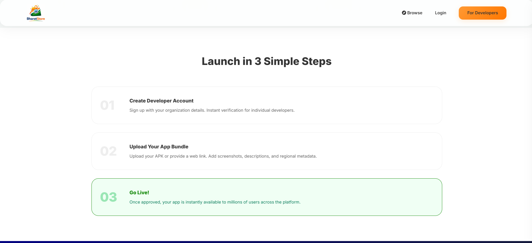
Task: Click the step number 01
Action: coord(107,105)
